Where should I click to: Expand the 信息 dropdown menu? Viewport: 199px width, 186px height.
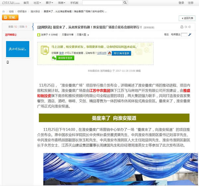point(62,3)
